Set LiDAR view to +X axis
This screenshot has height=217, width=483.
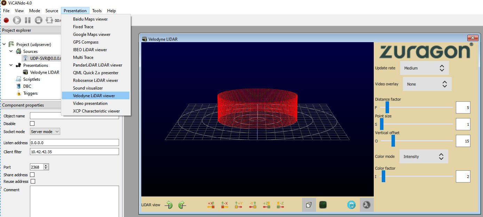[211, 205]
